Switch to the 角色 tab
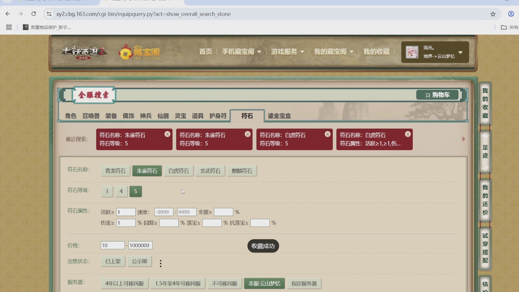519x292 pixels. point(71,116)
